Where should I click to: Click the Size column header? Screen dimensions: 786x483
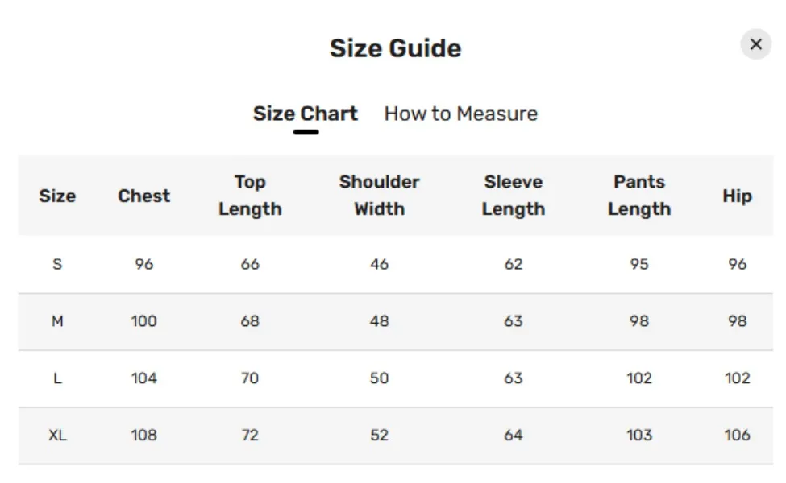tap(57, 196)
